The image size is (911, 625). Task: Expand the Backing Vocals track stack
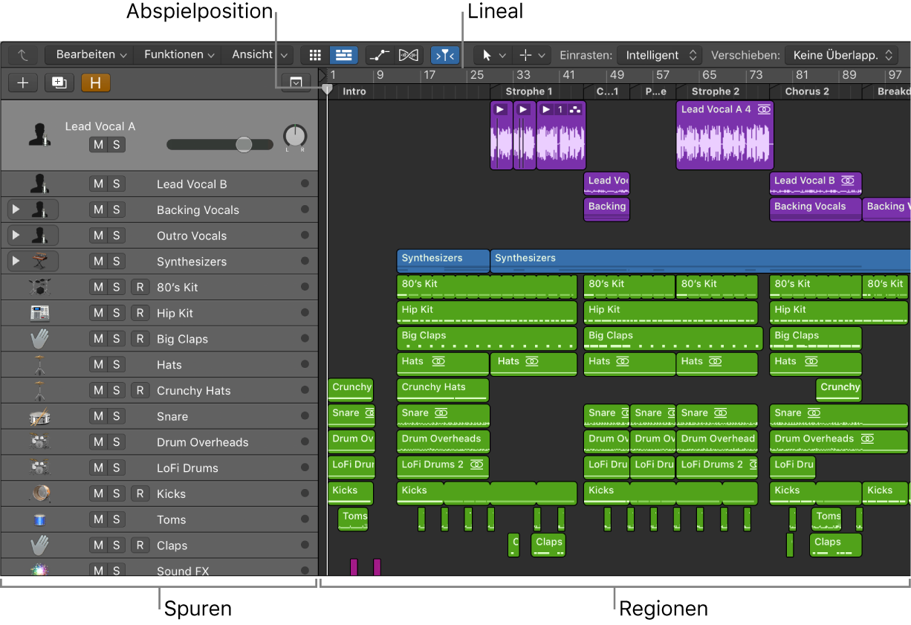click(16, 210)
